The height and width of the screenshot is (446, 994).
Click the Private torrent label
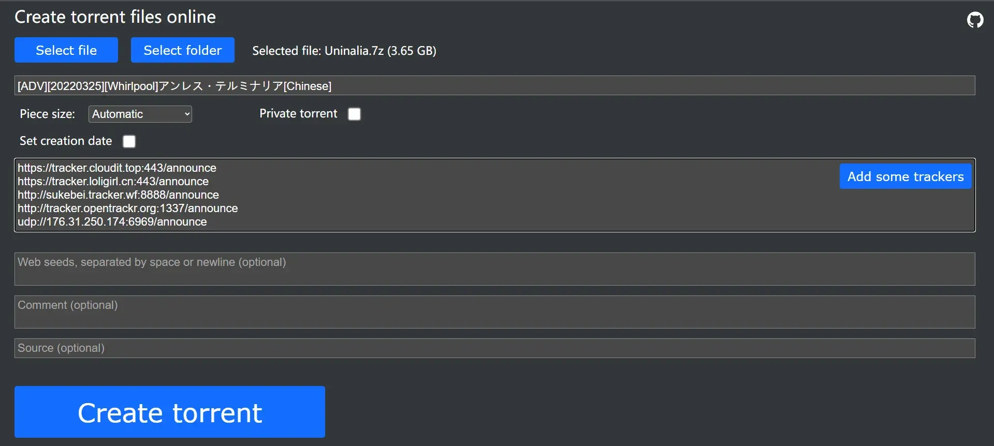coord(298,113)
